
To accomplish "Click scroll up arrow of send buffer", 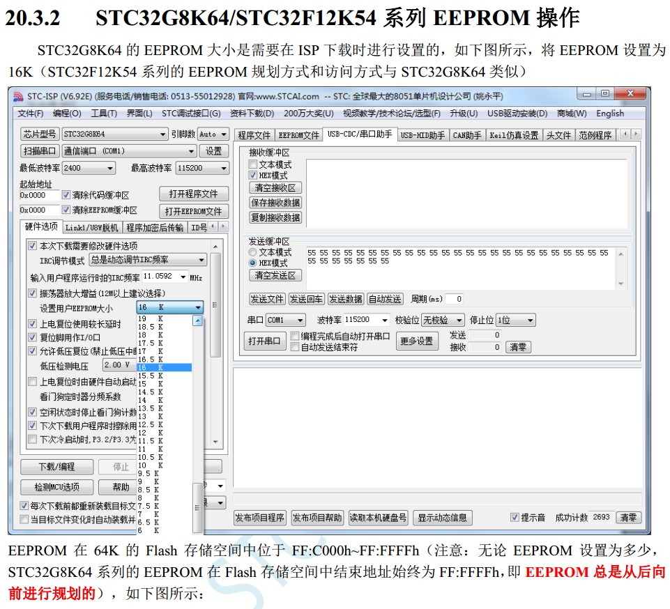I will click(621, 254).
